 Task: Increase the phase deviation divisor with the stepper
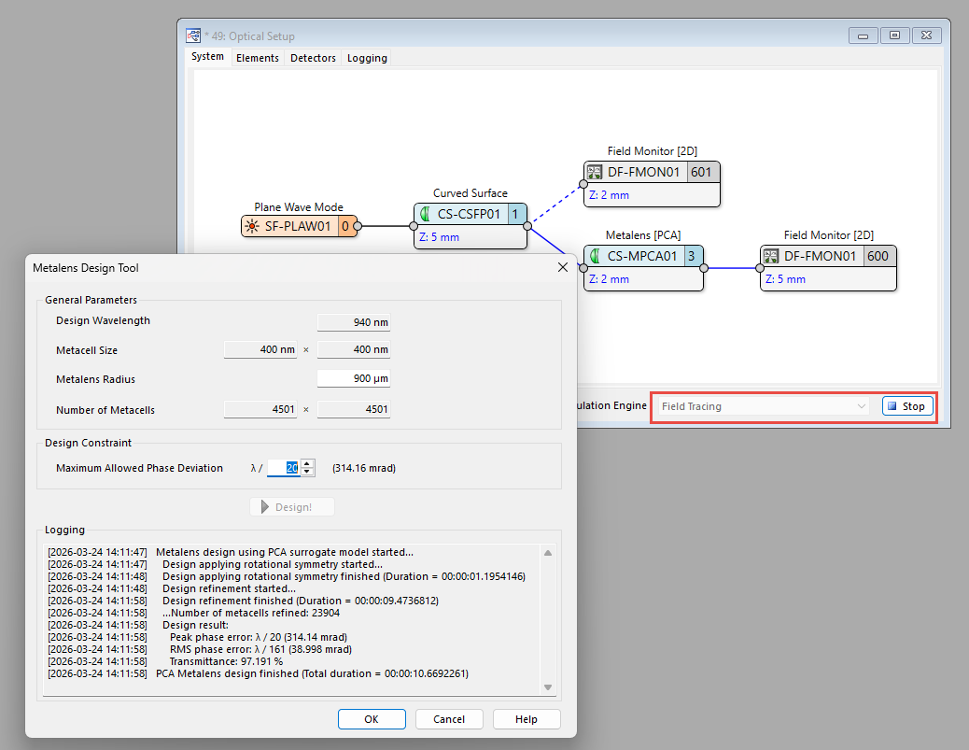tap(309, 463)
